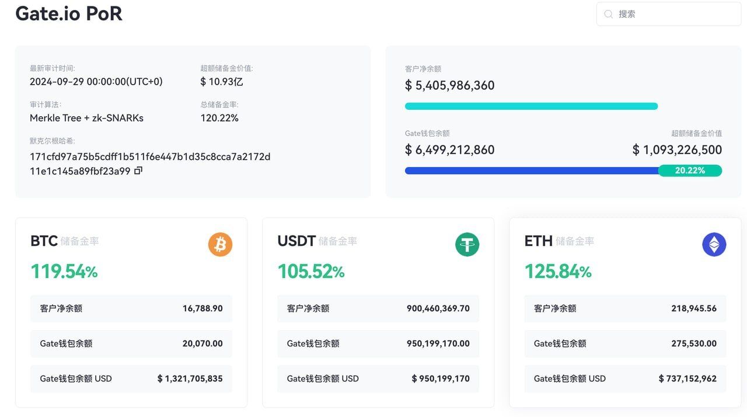Click customer net balance $5,405,986,360
747x417 pixels.
[450, 85]
